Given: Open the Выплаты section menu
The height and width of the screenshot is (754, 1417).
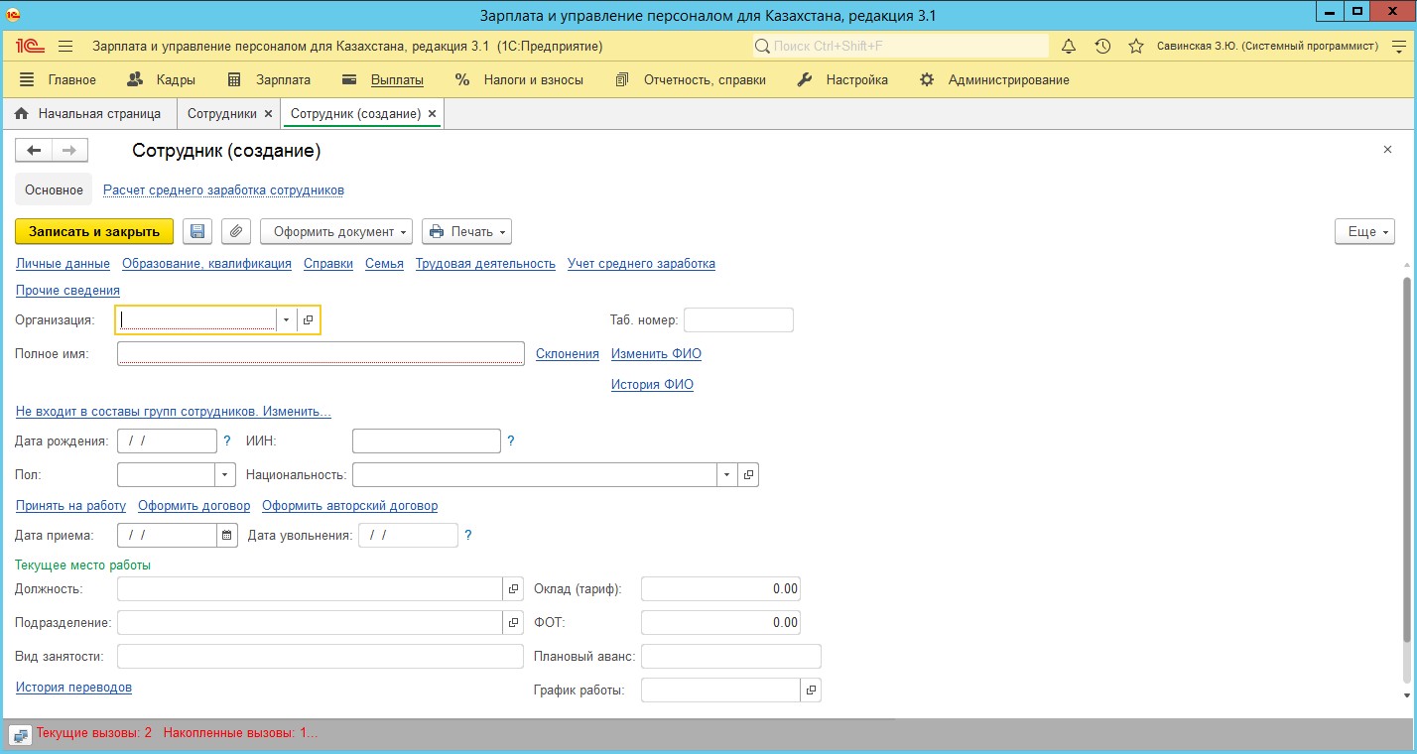Looking at the screenshot, I should tap(383, 80).
